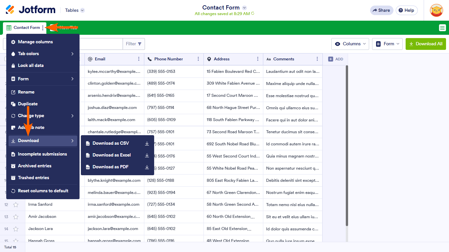Click the Contact Form tab's three-dot menu

pos(43,28)
